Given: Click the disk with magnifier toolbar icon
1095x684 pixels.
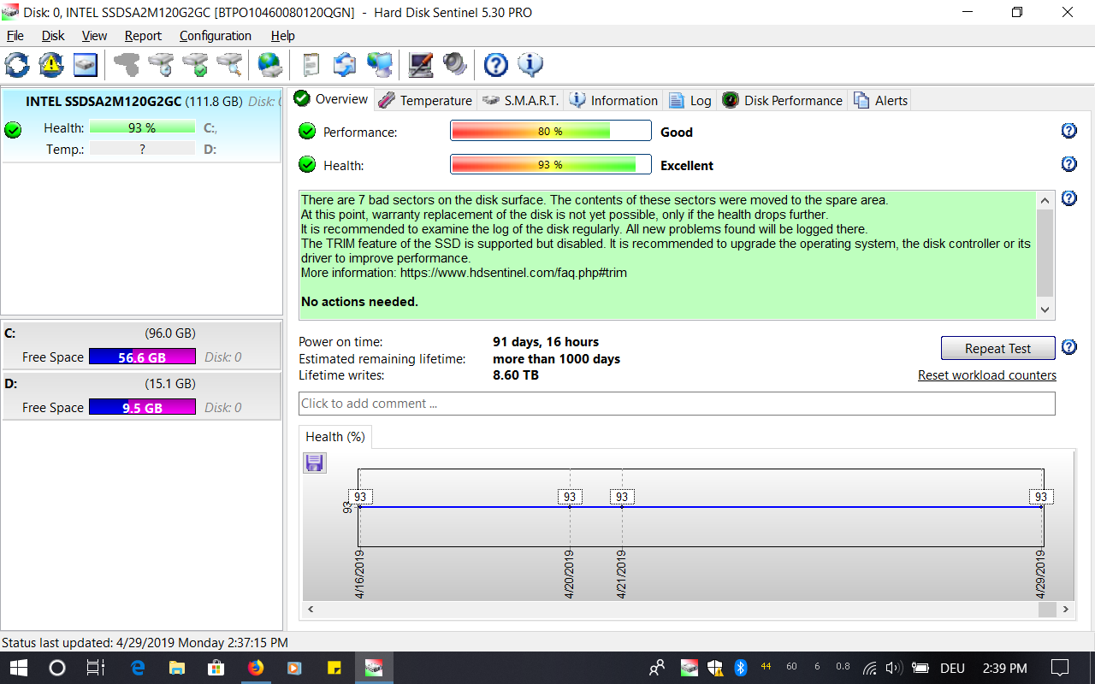Looking at the screenshot, I should pyautogui.click(x=229, y=64).
